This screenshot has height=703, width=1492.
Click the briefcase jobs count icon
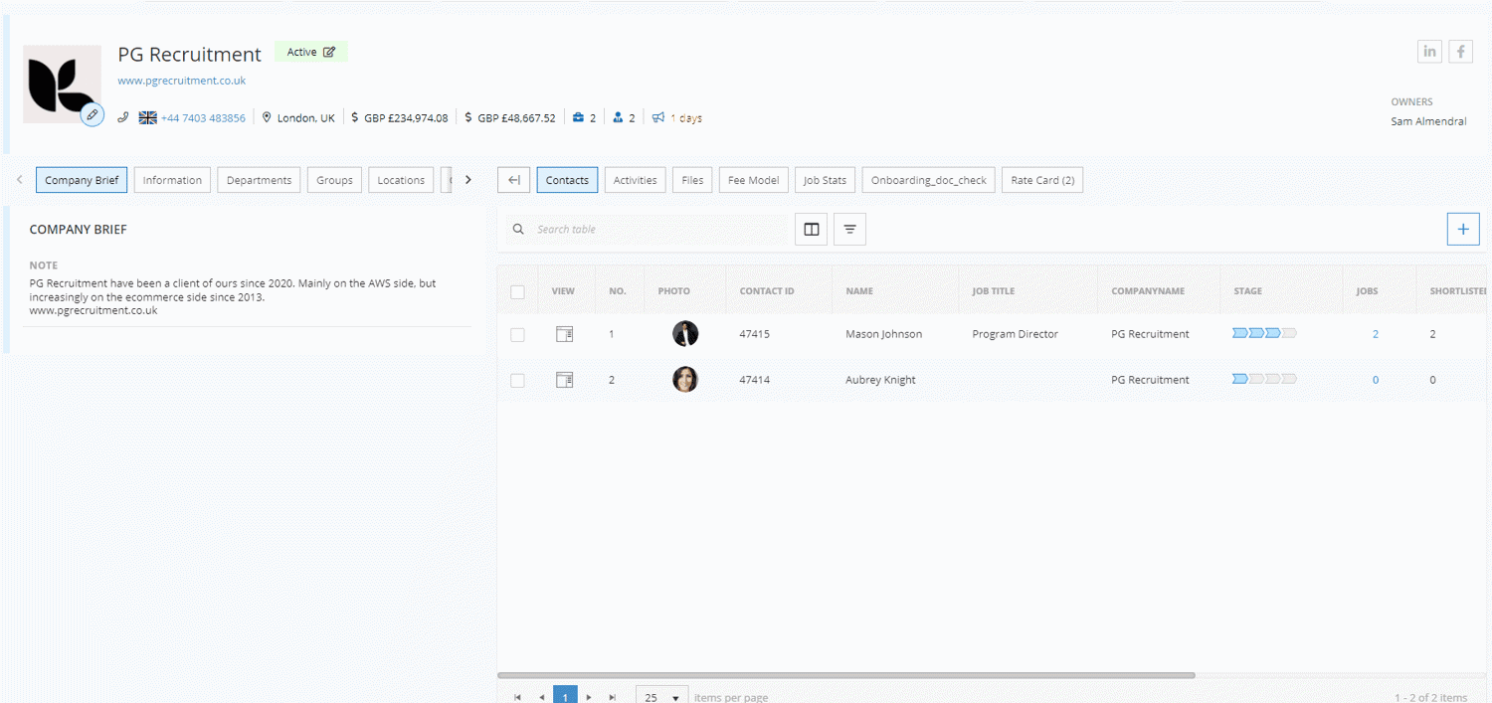coord(579,117)
